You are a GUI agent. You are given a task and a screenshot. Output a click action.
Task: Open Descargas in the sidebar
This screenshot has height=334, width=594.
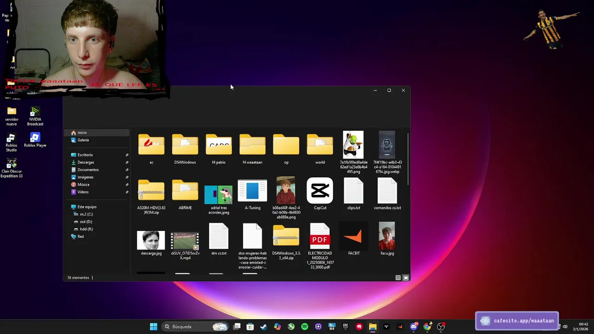point(97,162)
